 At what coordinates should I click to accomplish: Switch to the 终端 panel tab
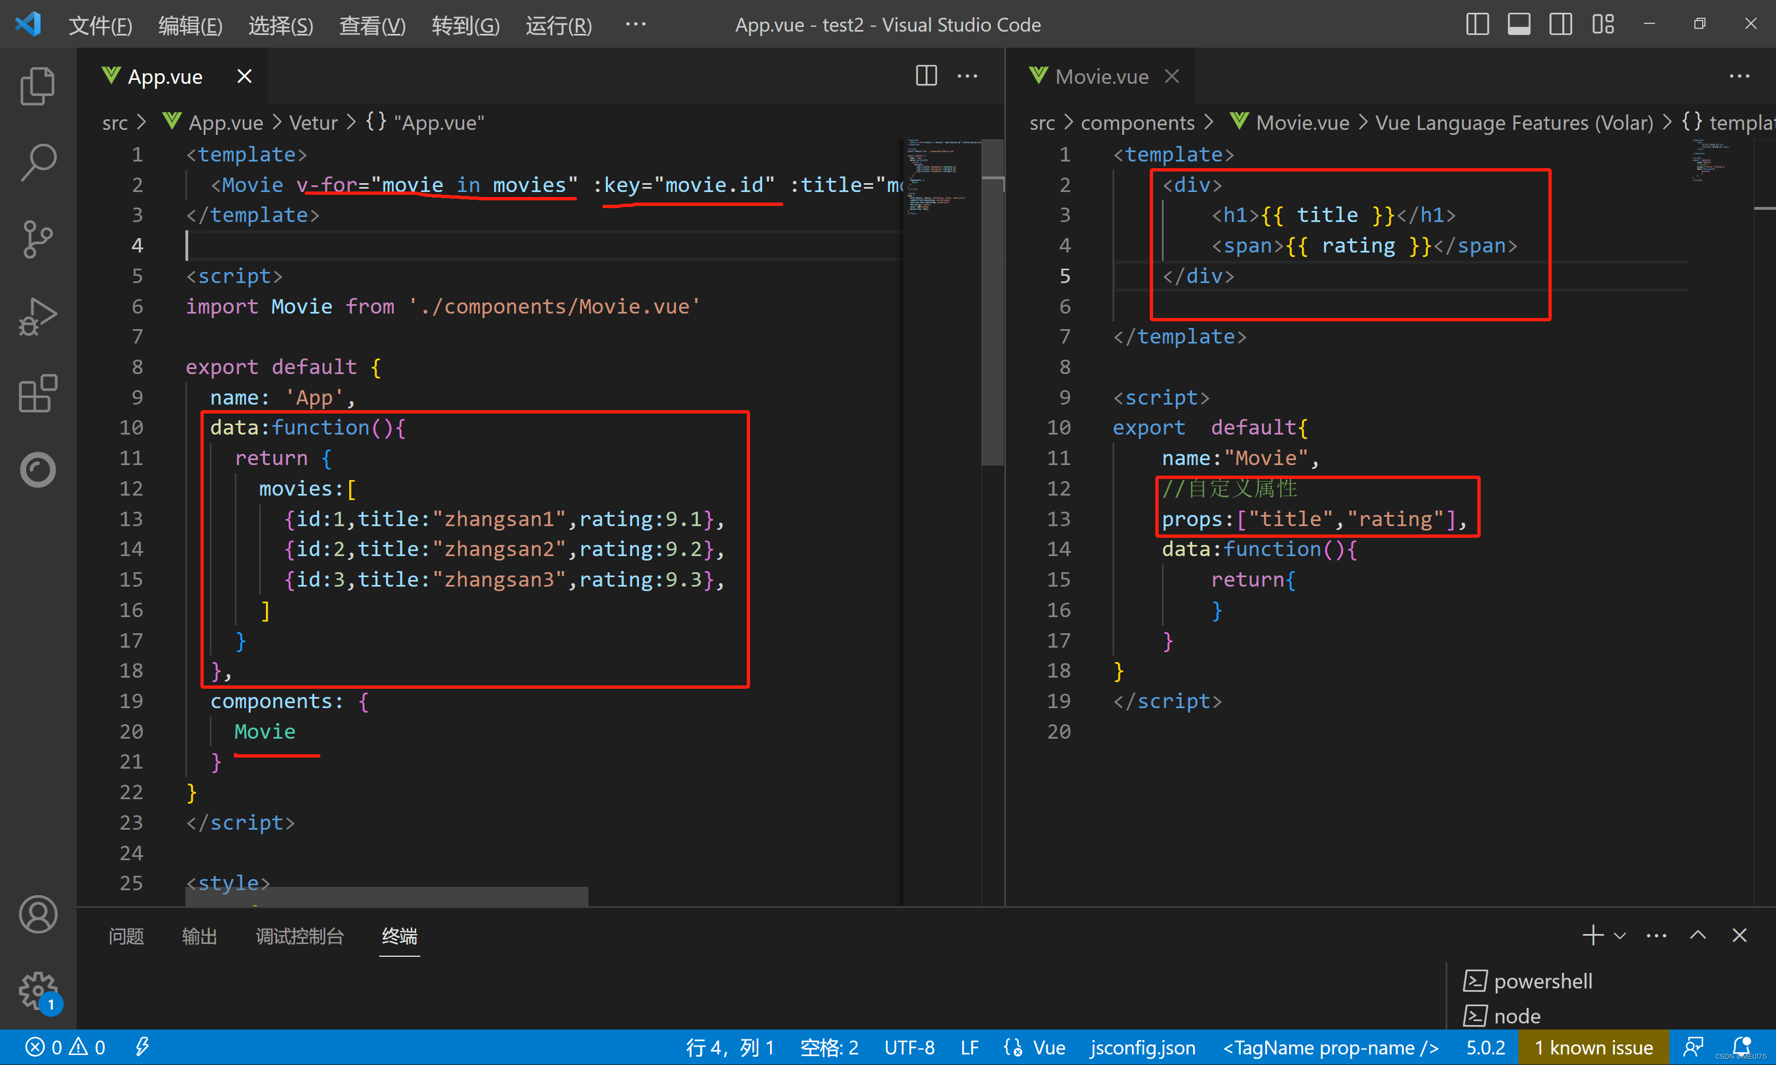coord(399,937)
